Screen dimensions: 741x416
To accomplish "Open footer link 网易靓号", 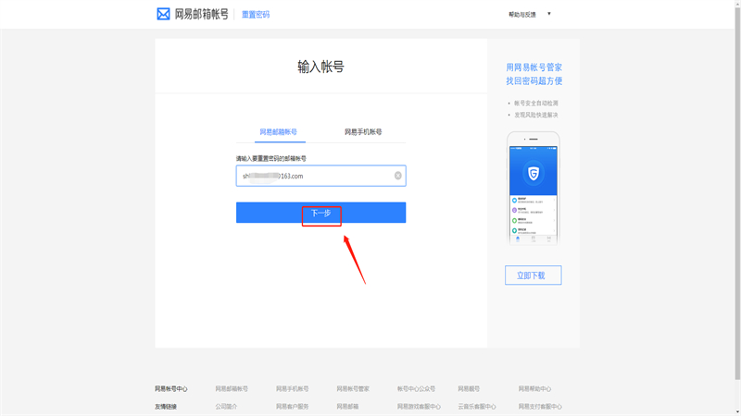I will coord(469,388).
